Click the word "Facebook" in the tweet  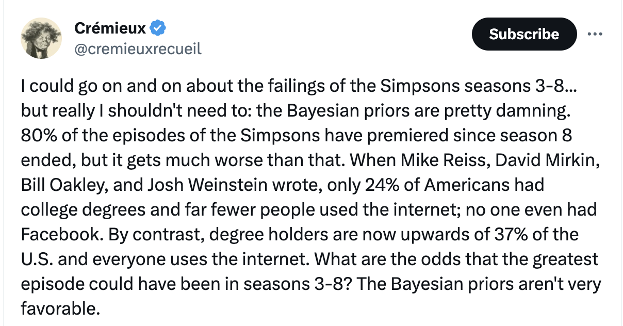(62, 234)
